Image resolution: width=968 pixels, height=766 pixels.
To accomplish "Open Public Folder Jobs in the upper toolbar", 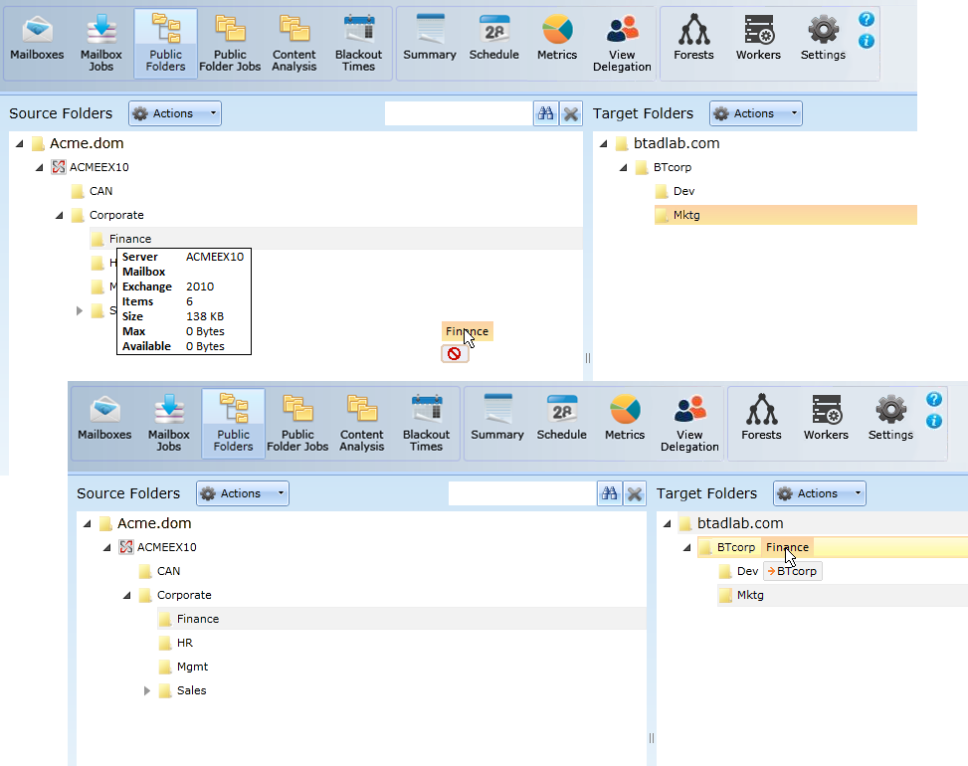I will click(x=230, y=44).
